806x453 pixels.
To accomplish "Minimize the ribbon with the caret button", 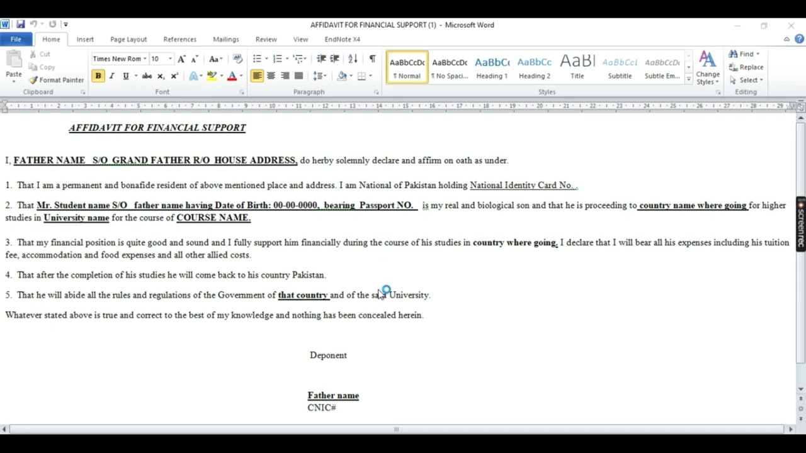I will 786,39.
